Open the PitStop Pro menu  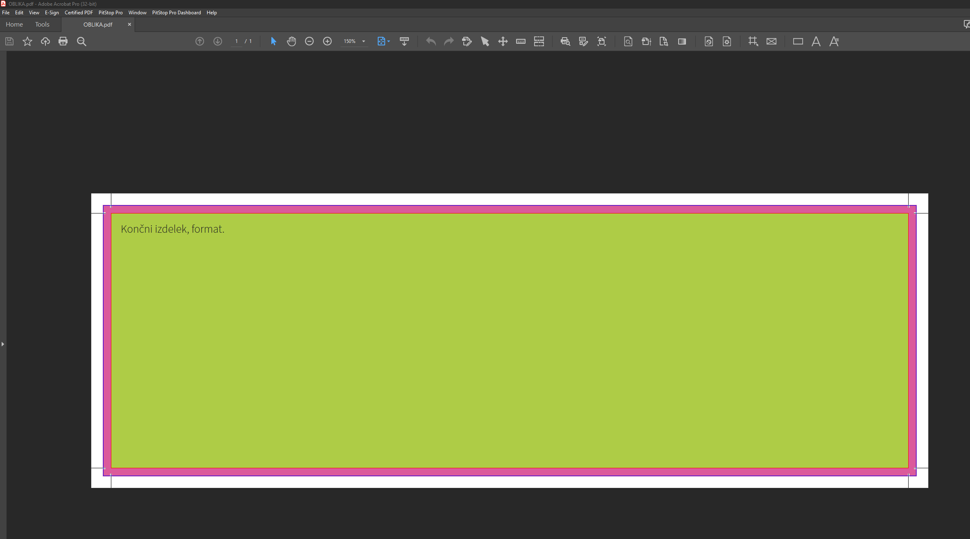point(111,13)
